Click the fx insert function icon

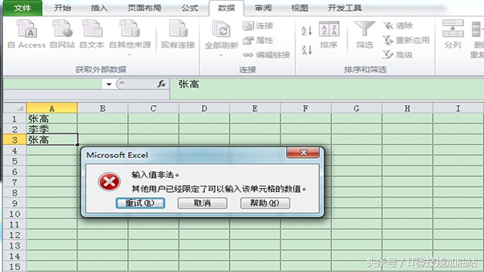tap(161, 84)
